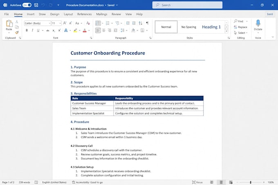Click the Replace button
The height and width of the screenshot is (185, 278).
pos(240,27)
